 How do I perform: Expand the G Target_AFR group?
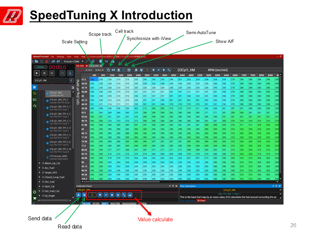[40, 172]
